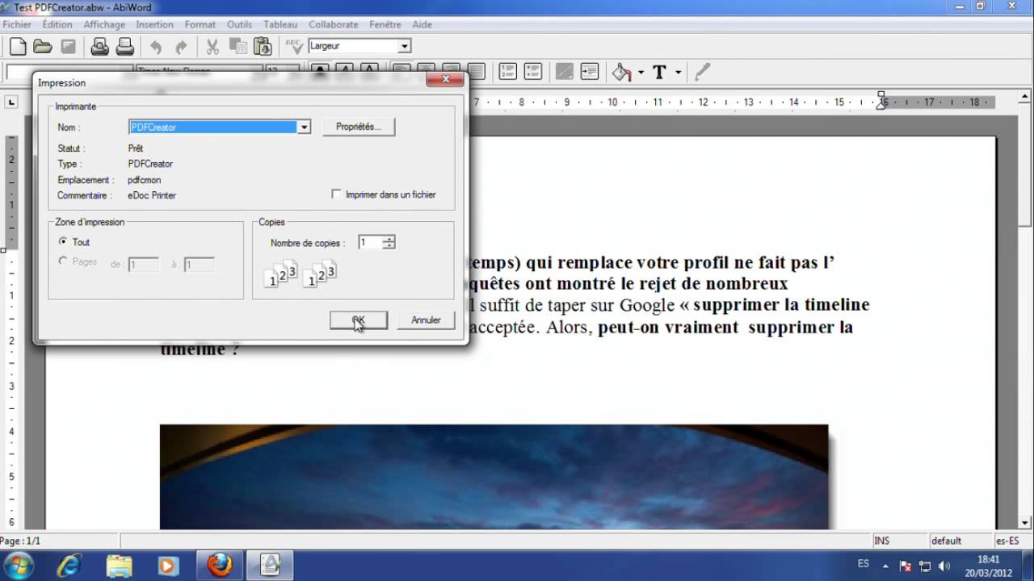Cut selection with the scissors icon
Image resolution: width=1034 pixels, height=581 pixels.
tap(212, 47)
